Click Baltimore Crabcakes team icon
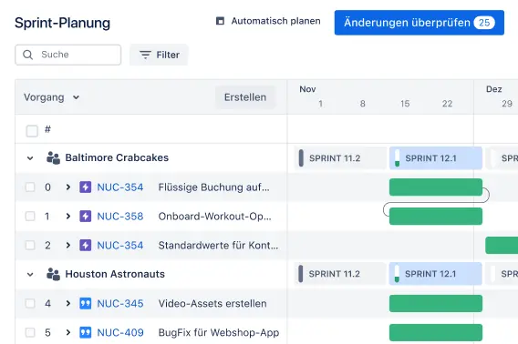This screenshot has height=344, width=518. 53,158
